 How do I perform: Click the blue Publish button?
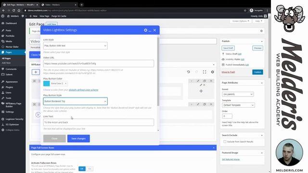[x=257, y=72]
